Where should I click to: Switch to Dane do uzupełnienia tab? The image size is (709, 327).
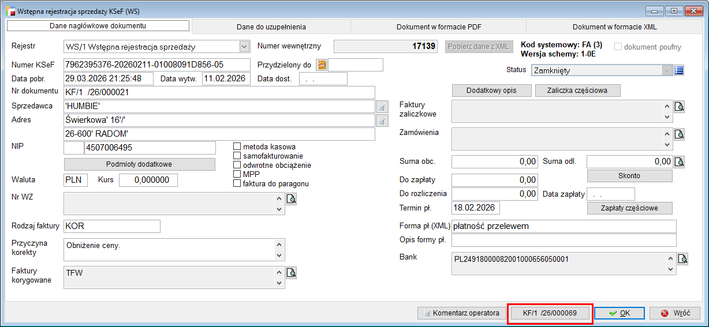tap(271, 27)
